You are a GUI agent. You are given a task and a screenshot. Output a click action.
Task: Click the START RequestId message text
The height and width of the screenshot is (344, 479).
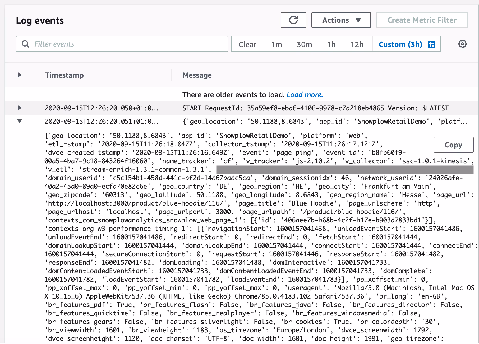[315, 108]
